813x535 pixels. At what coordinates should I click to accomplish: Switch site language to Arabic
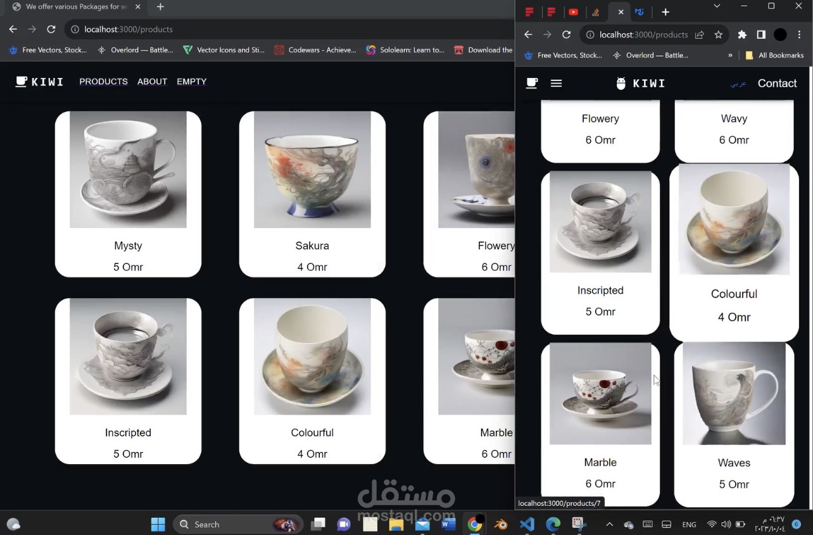coord(738,84)
